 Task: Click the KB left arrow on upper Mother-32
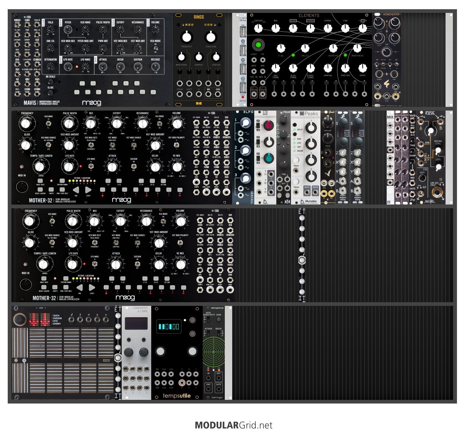click(x=75, y=190)
